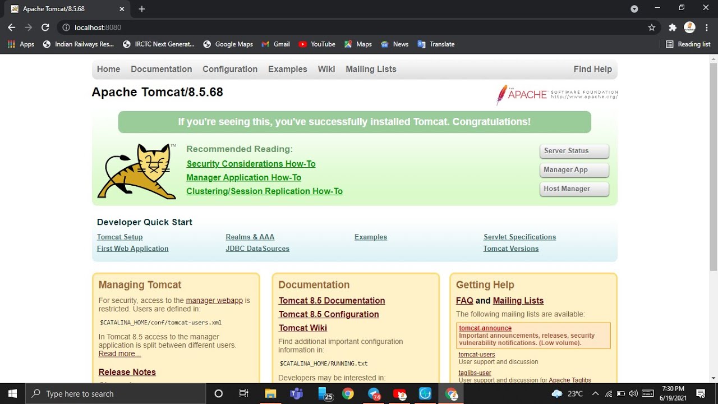Open Manager Application How-To link
This screenshot has width=718, height=404.
(243, 177)
